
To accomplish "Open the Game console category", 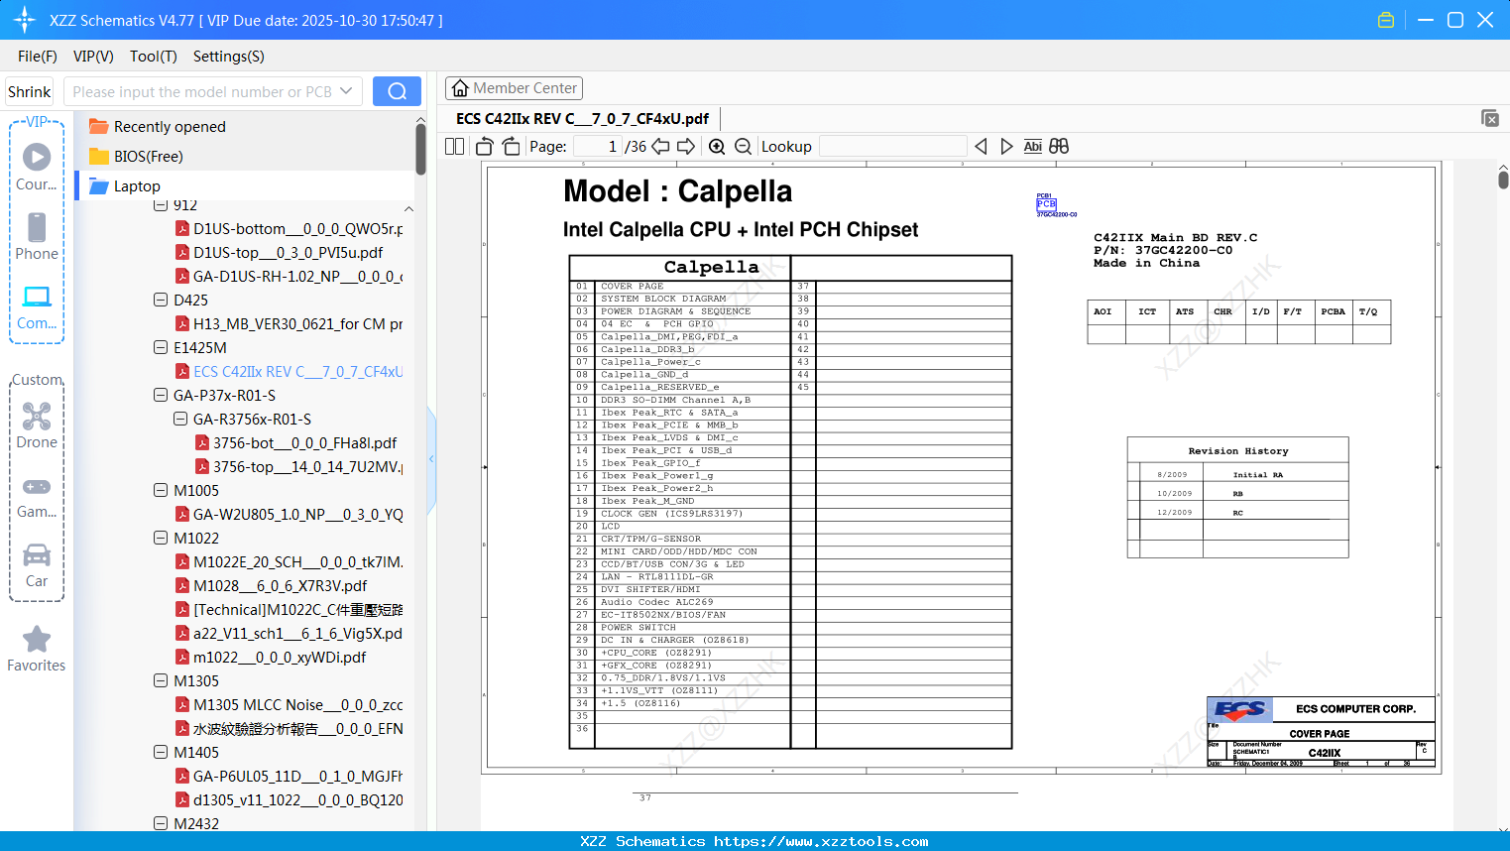I will click(x=37, y=496).
